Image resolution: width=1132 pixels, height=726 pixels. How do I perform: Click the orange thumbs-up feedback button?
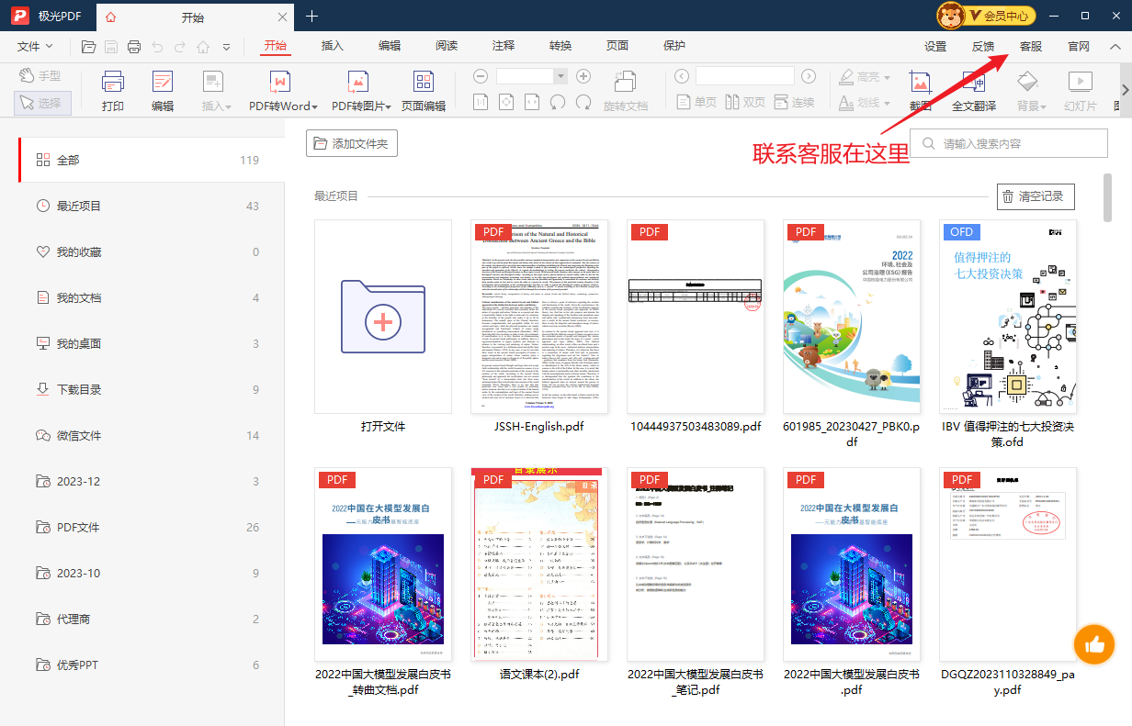pyautogui.click(x=1093, y=644)
